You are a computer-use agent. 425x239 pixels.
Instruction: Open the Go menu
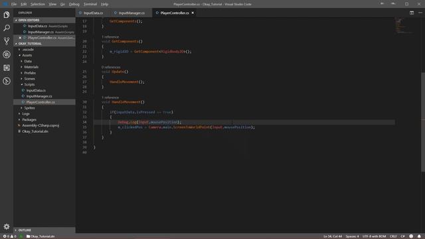(x=62, y=4)
